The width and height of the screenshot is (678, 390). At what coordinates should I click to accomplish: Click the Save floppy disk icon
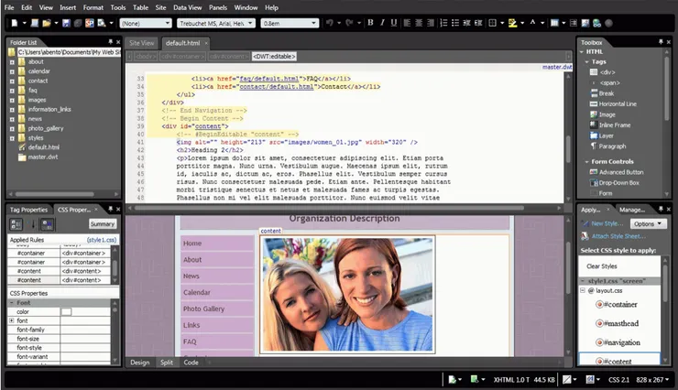tap(66, 23)
